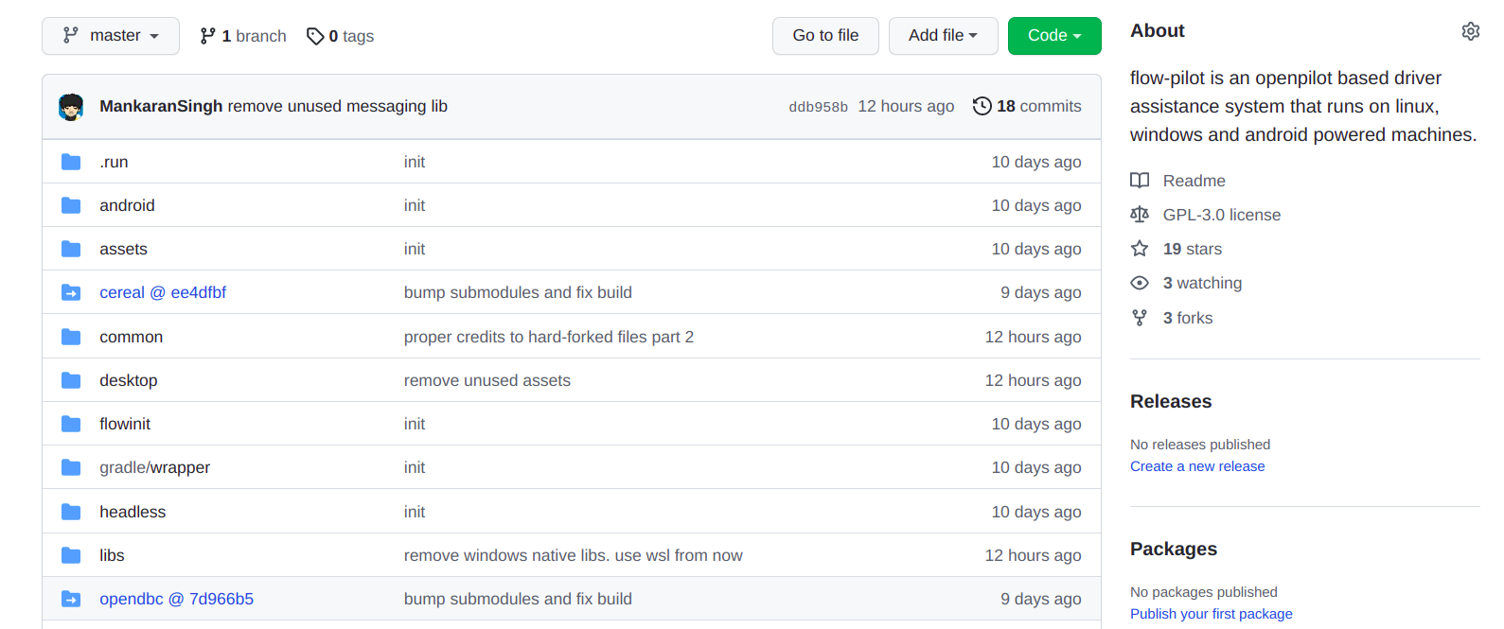Jump to the Readme

[x=1194, y=181]
